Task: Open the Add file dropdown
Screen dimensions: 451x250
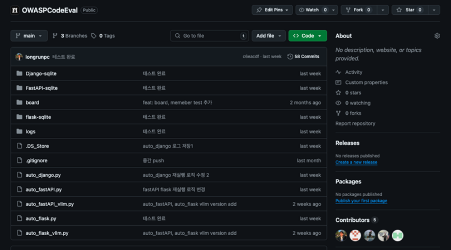Action: tap(268, 36)
